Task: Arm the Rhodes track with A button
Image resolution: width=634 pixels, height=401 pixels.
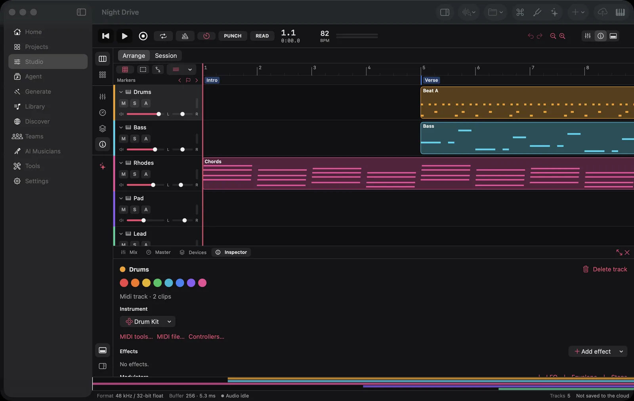Action: pyautogui.click(x=146, y=174)
